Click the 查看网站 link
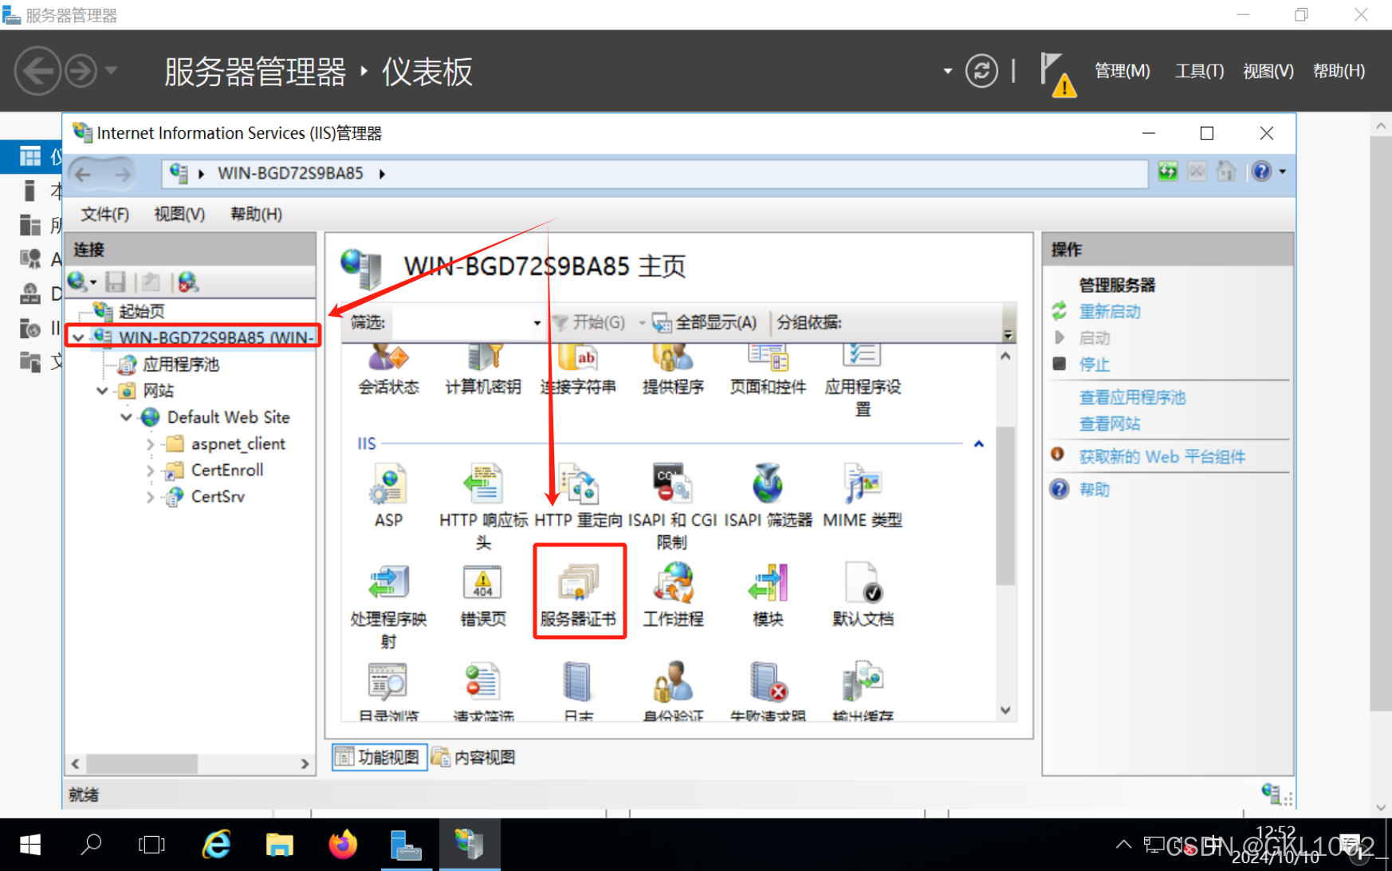 1110,424
